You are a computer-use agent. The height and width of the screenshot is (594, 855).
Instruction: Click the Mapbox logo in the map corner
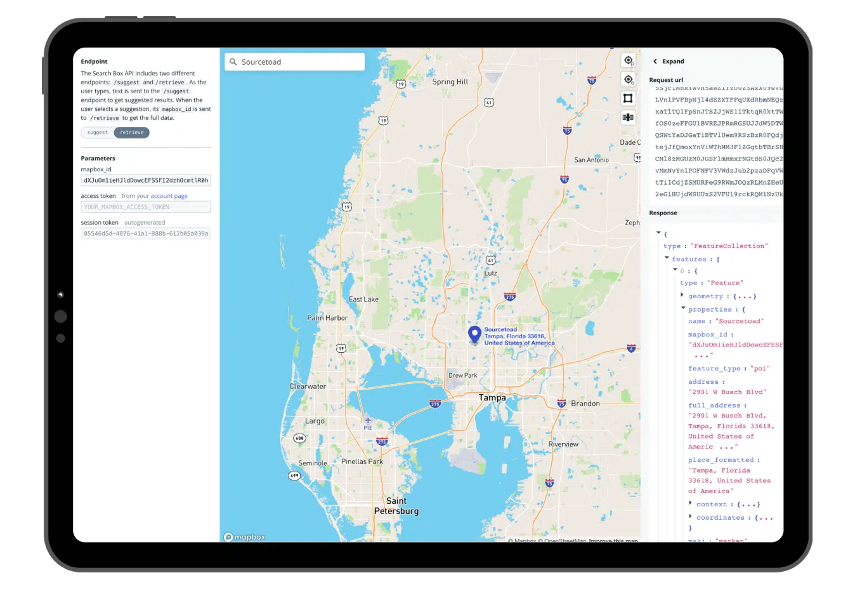[x=244, y=536]
